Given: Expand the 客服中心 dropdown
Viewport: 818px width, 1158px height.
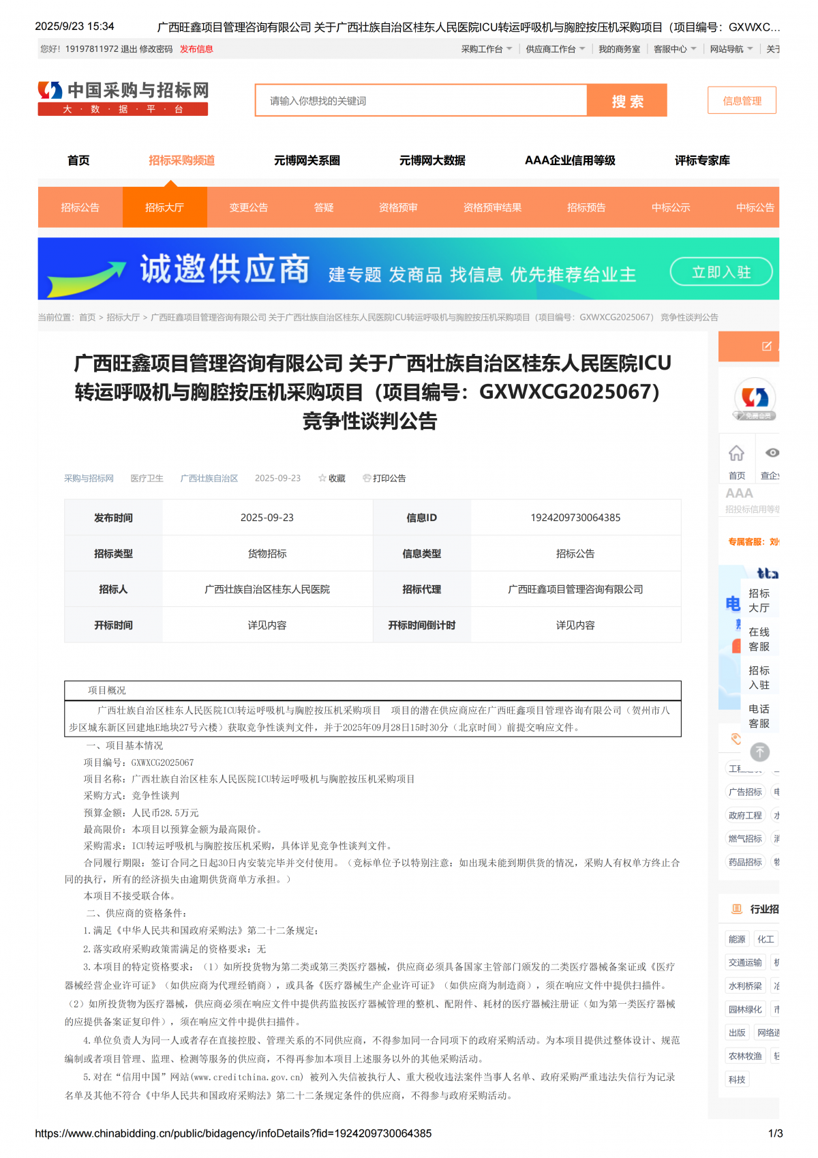Looking at the screenshot, I should pos(675,49).
